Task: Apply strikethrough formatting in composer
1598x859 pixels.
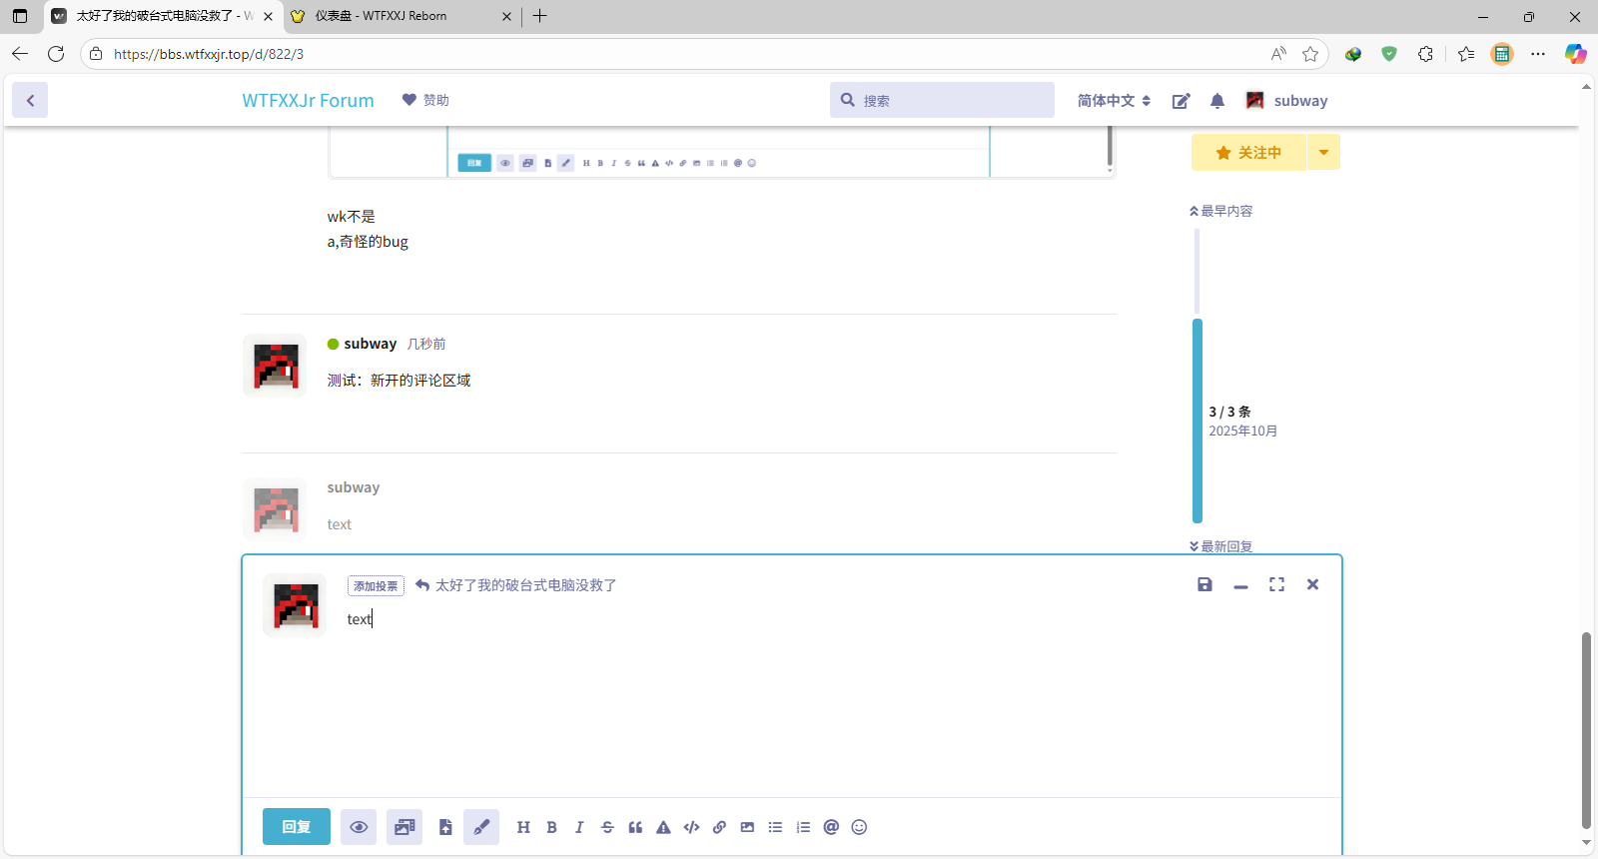Action: [x=607, y=827]
